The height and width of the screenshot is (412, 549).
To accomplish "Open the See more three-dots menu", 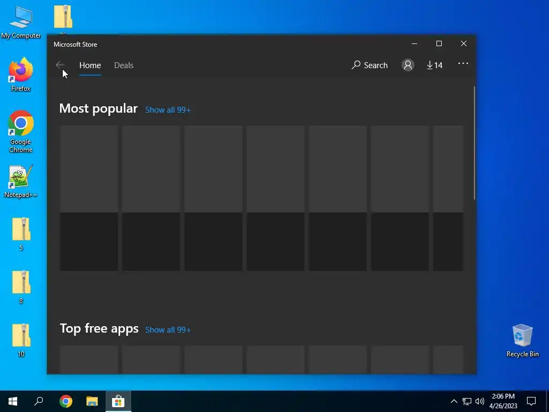I will coord(463,63).
